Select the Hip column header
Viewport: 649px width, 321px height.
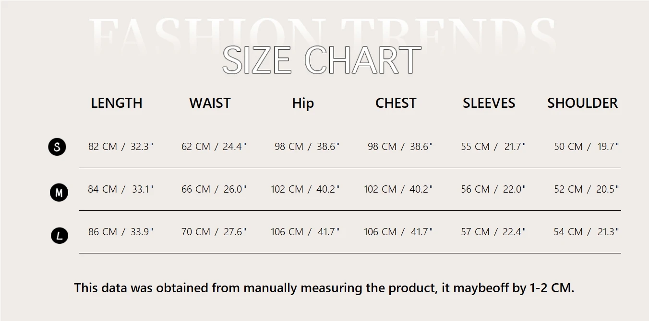point(303,103)
